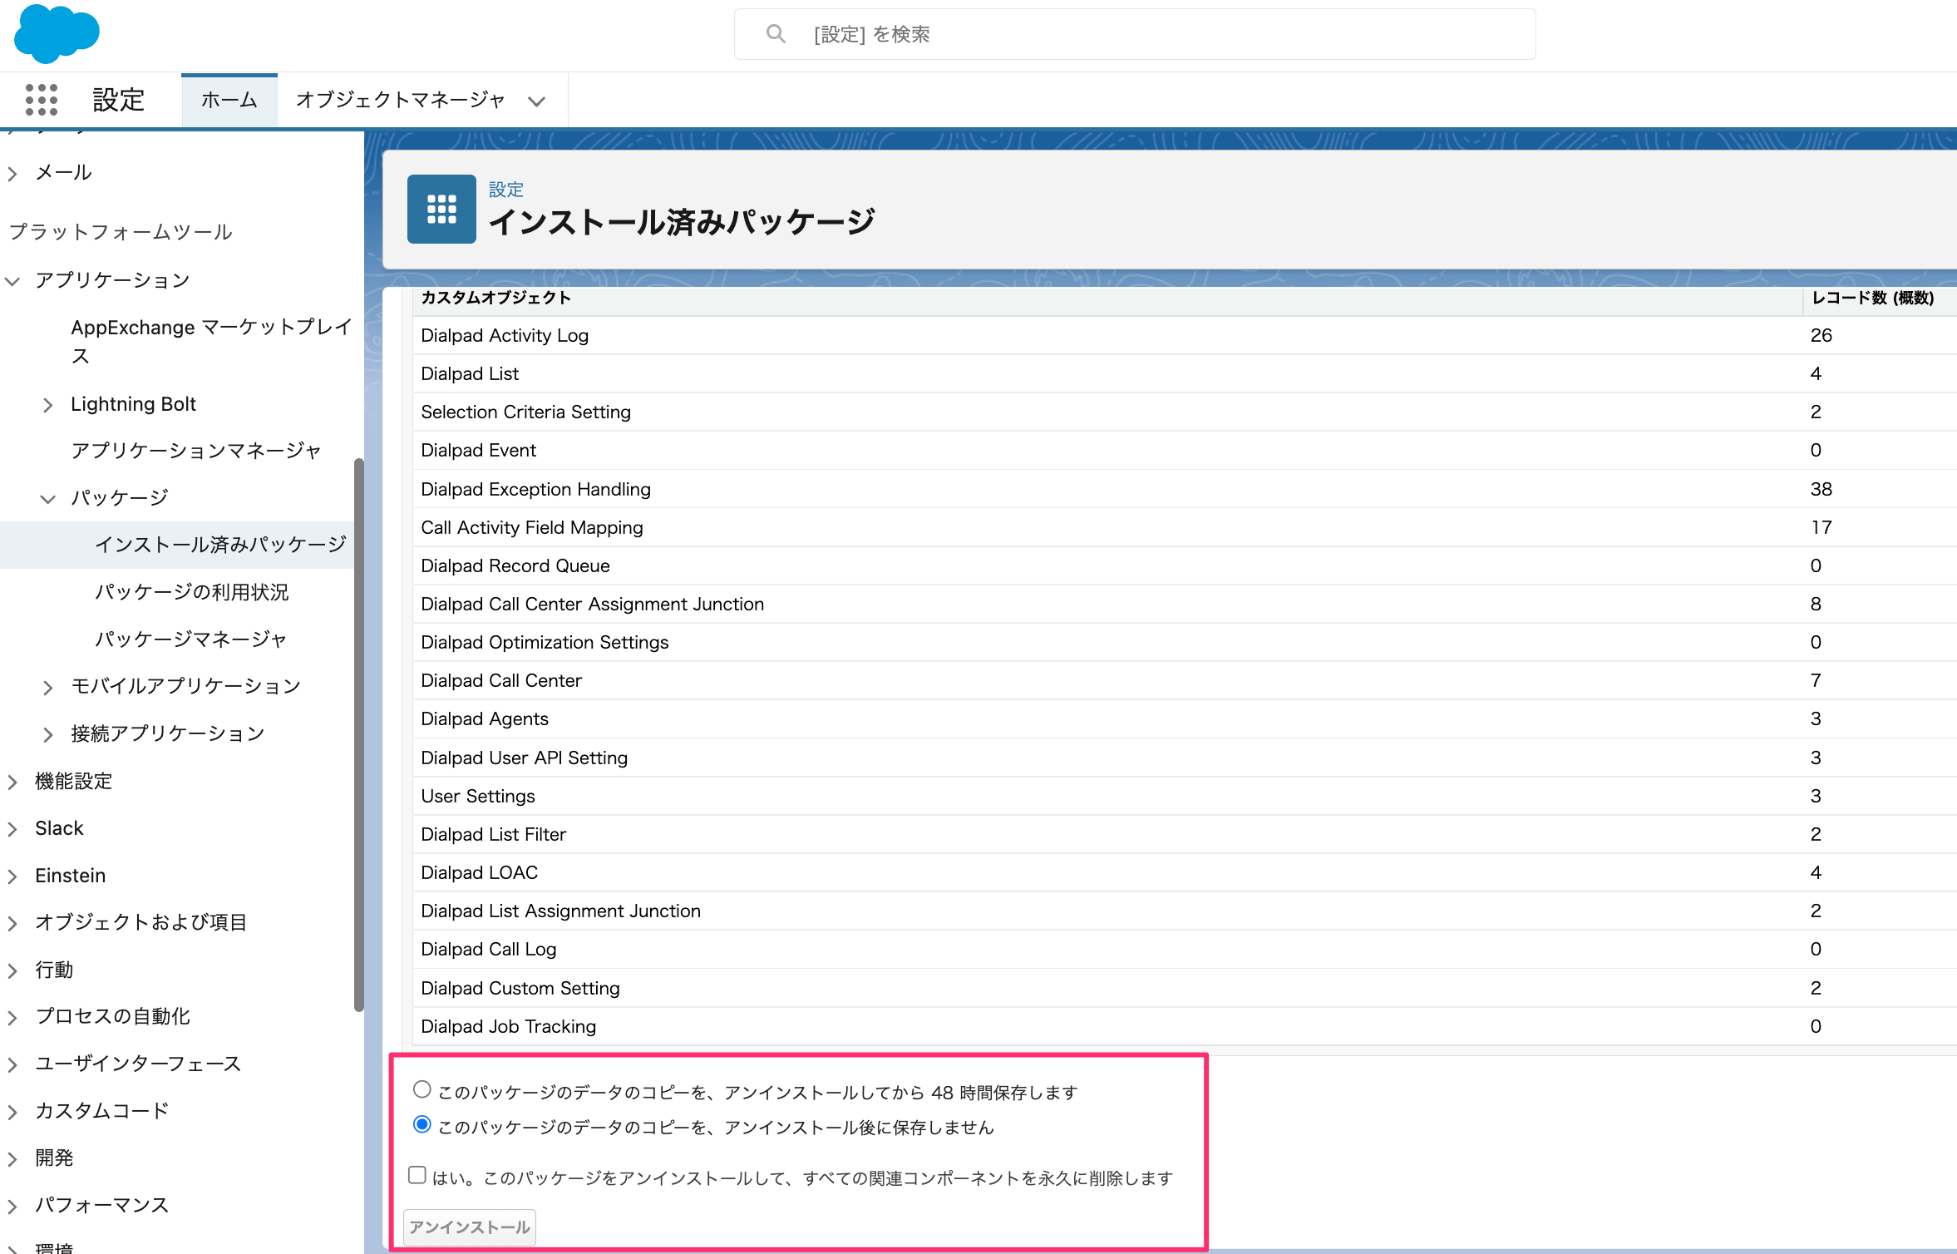
Task: Click the search magnifier icon
Action: tap(775, 34)
